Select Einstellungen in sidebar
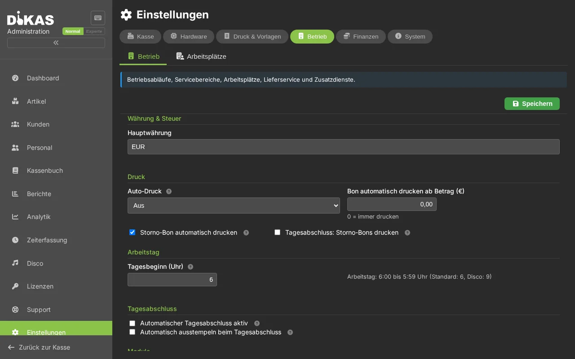Image resolution: width=575 pixels, height=359 pixels. click(x=56, y=328)
